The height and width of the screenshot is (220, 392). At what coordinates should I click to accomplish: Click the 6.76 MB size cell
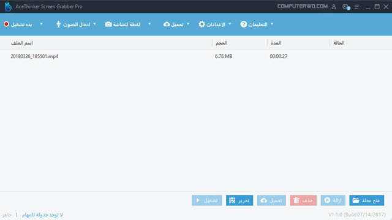[x=224, y=56]
